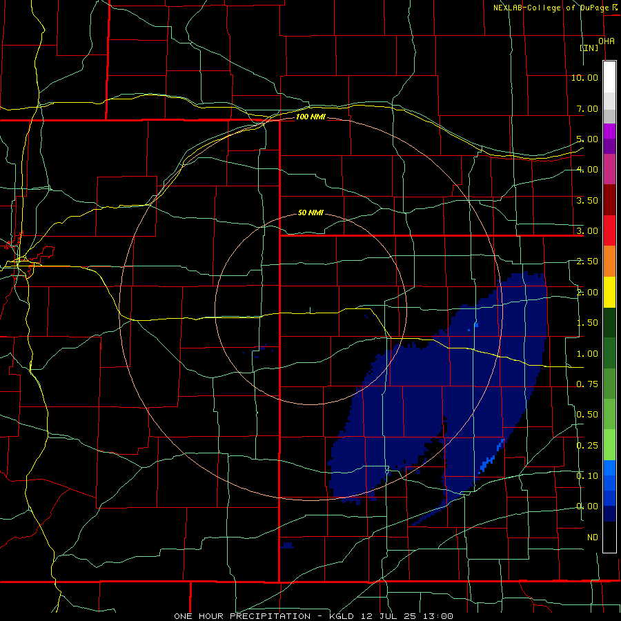The width and height of the screenshot is (621, 621).
Task: Click the 4.00 scale value
Action: tap(587, 170)
